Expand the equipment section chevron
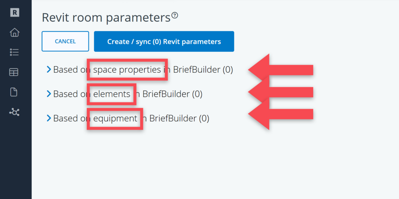 pos(49,118)
